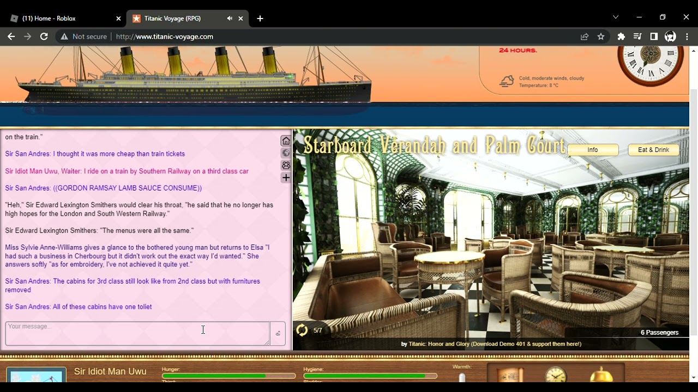Click the page vertical scrollbar

tap(693, 212)
